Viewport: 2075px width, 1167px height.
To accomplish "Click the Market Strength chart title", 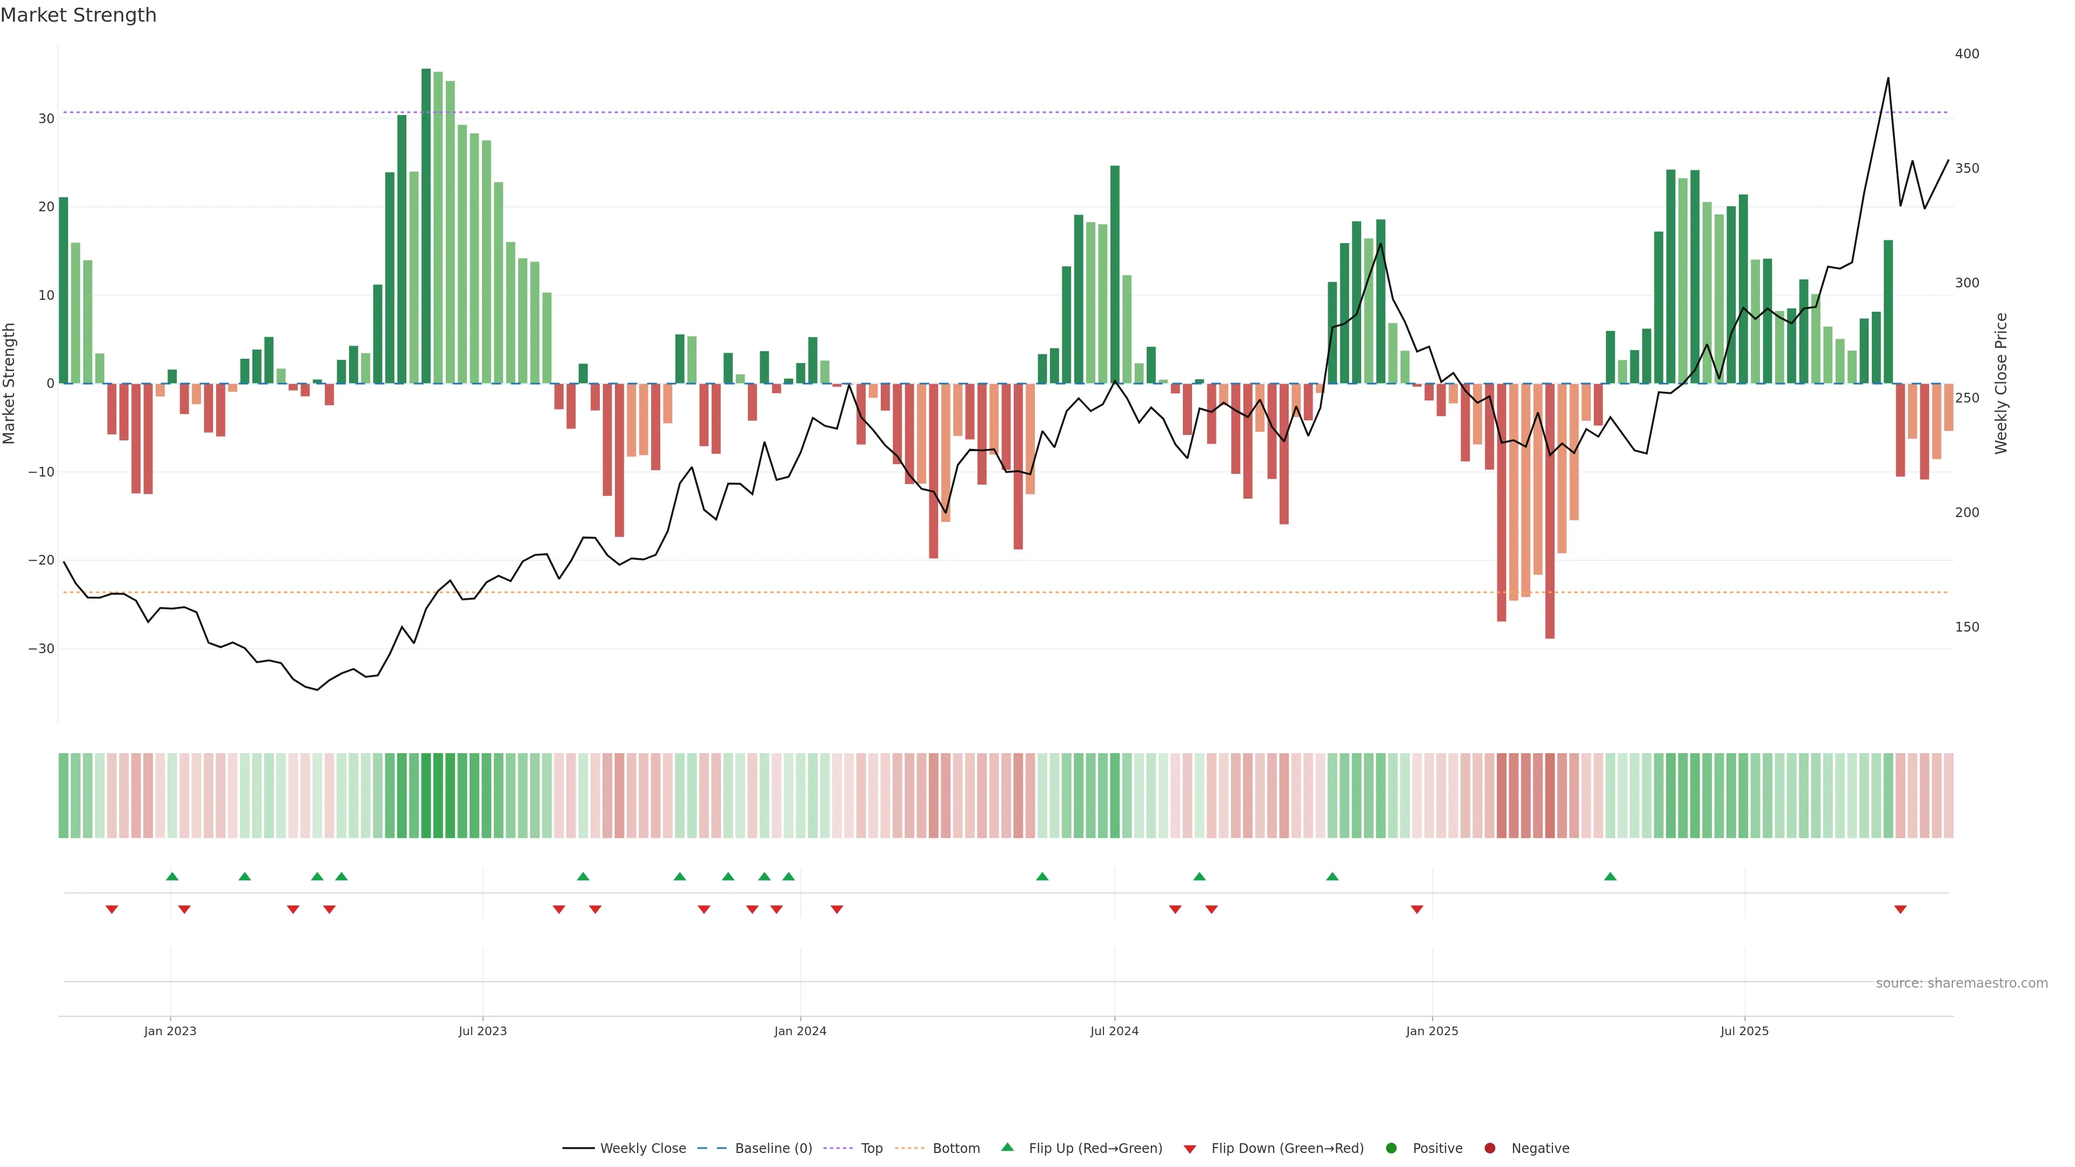I will 78,15.
